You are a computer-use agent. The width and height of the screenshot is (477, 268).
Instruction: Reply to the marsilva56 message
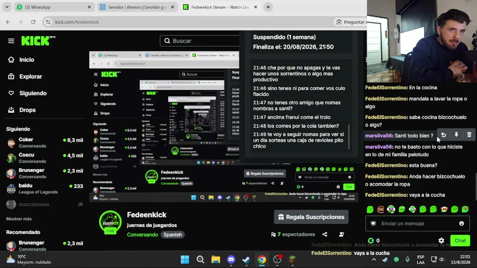(443, 135)
